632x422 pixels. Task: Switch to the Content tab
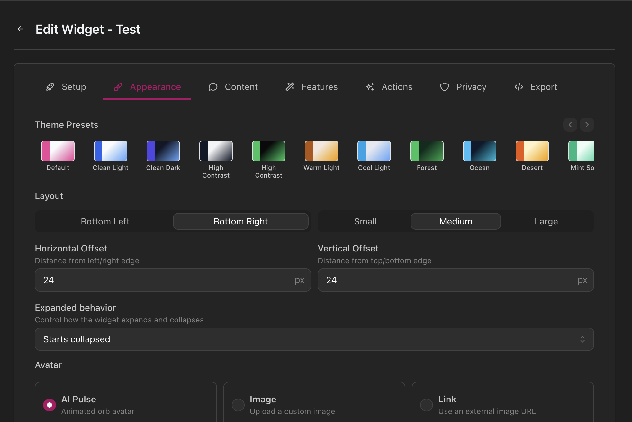pos(241,87)
